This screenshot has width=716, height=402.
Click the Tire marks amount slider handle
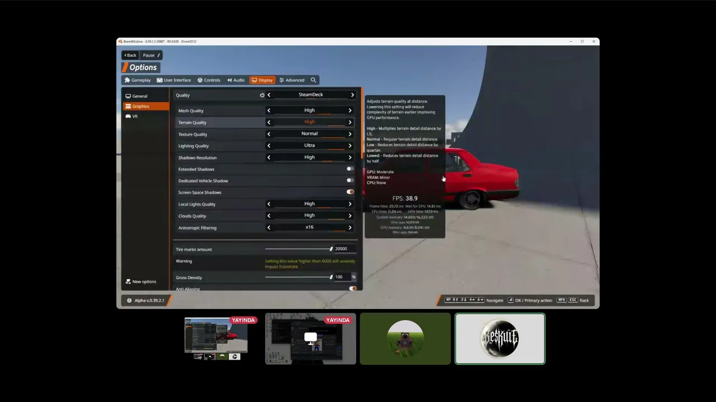coord(331,249)
